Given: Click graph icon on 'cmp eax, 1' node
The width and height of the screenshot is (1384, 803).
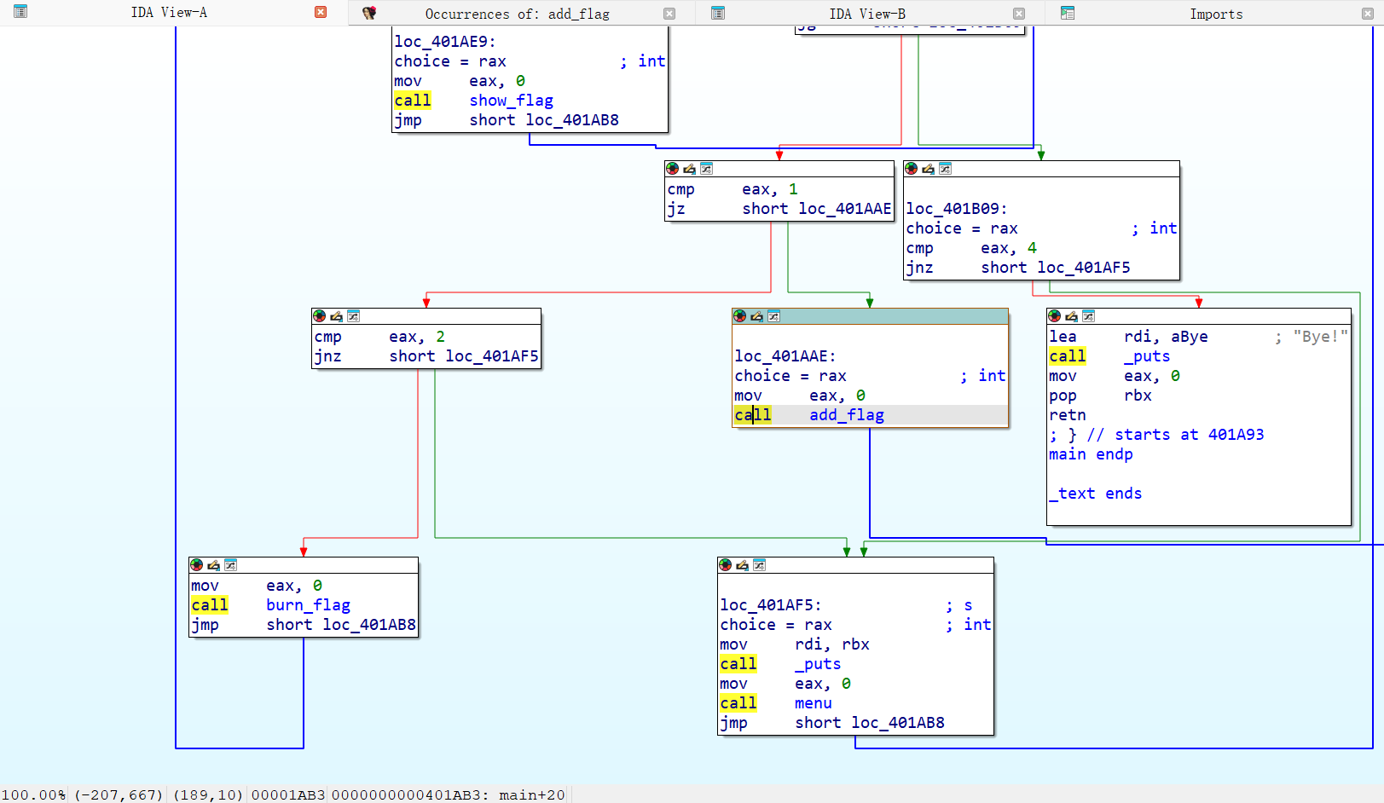Looking at the screenshot, I should tap(706, 169).
